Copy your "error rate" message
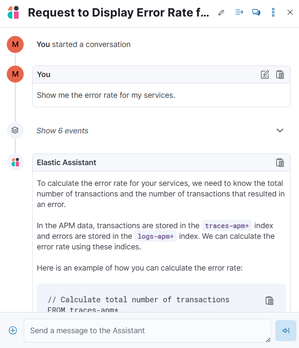299x348 pixels. click(x=280, y=74)
